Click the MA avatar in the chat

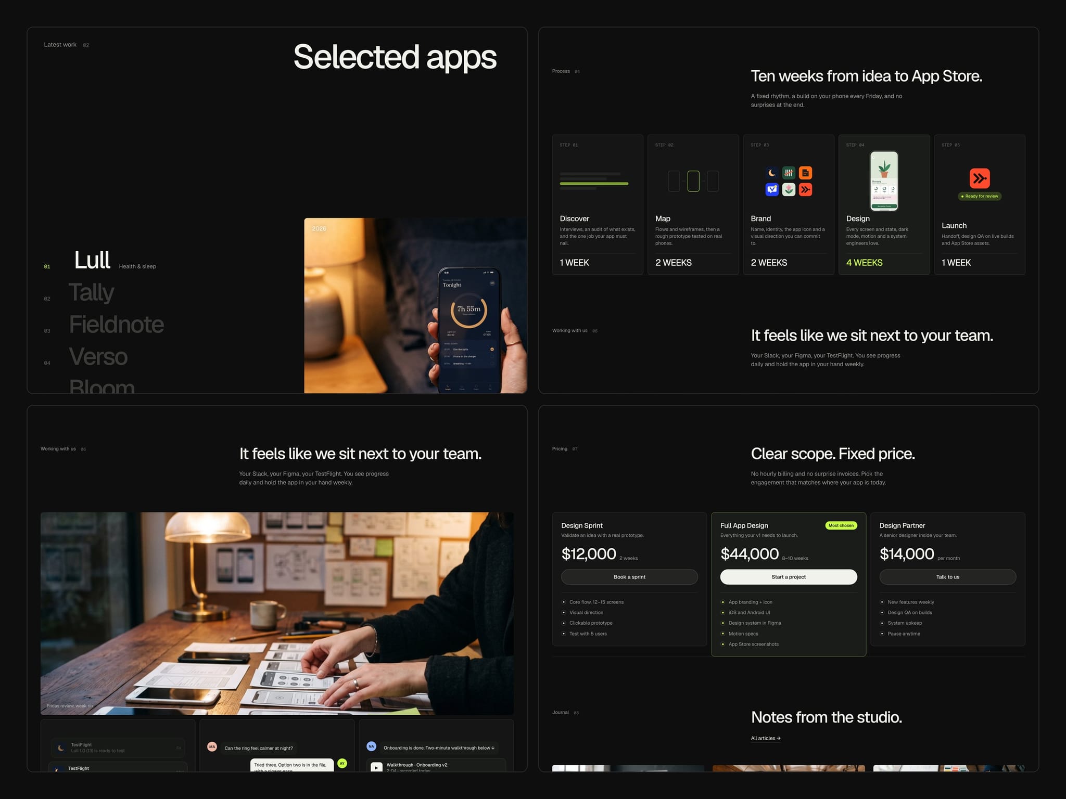coord(212,746)
